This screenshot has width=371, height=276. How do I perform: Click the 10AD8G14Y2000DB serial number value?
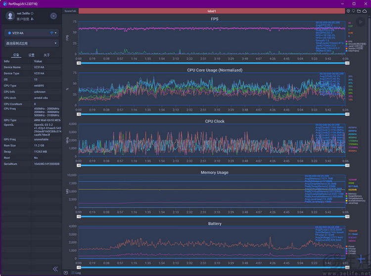[x=46, y=164]
